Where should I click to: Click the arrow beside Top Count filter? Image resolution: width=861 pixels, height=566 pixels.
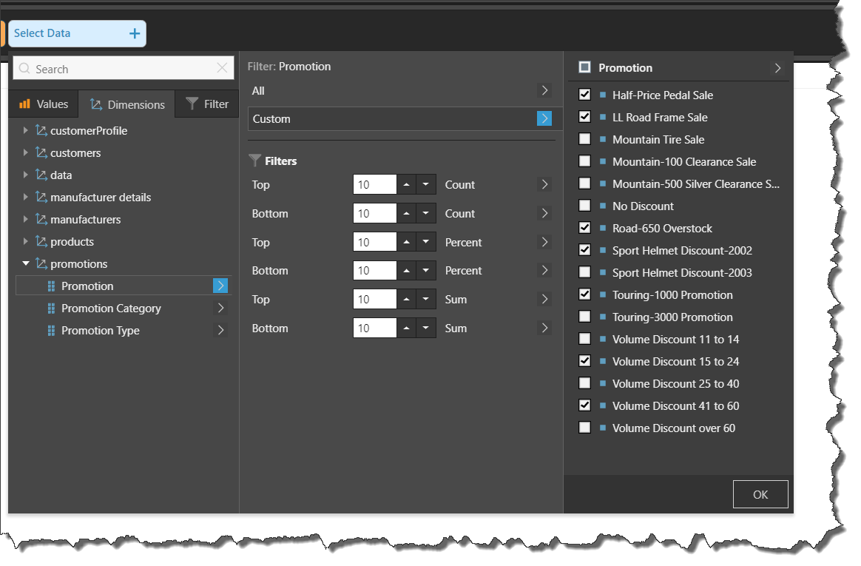pyautogui.click(x=544, y=184)
